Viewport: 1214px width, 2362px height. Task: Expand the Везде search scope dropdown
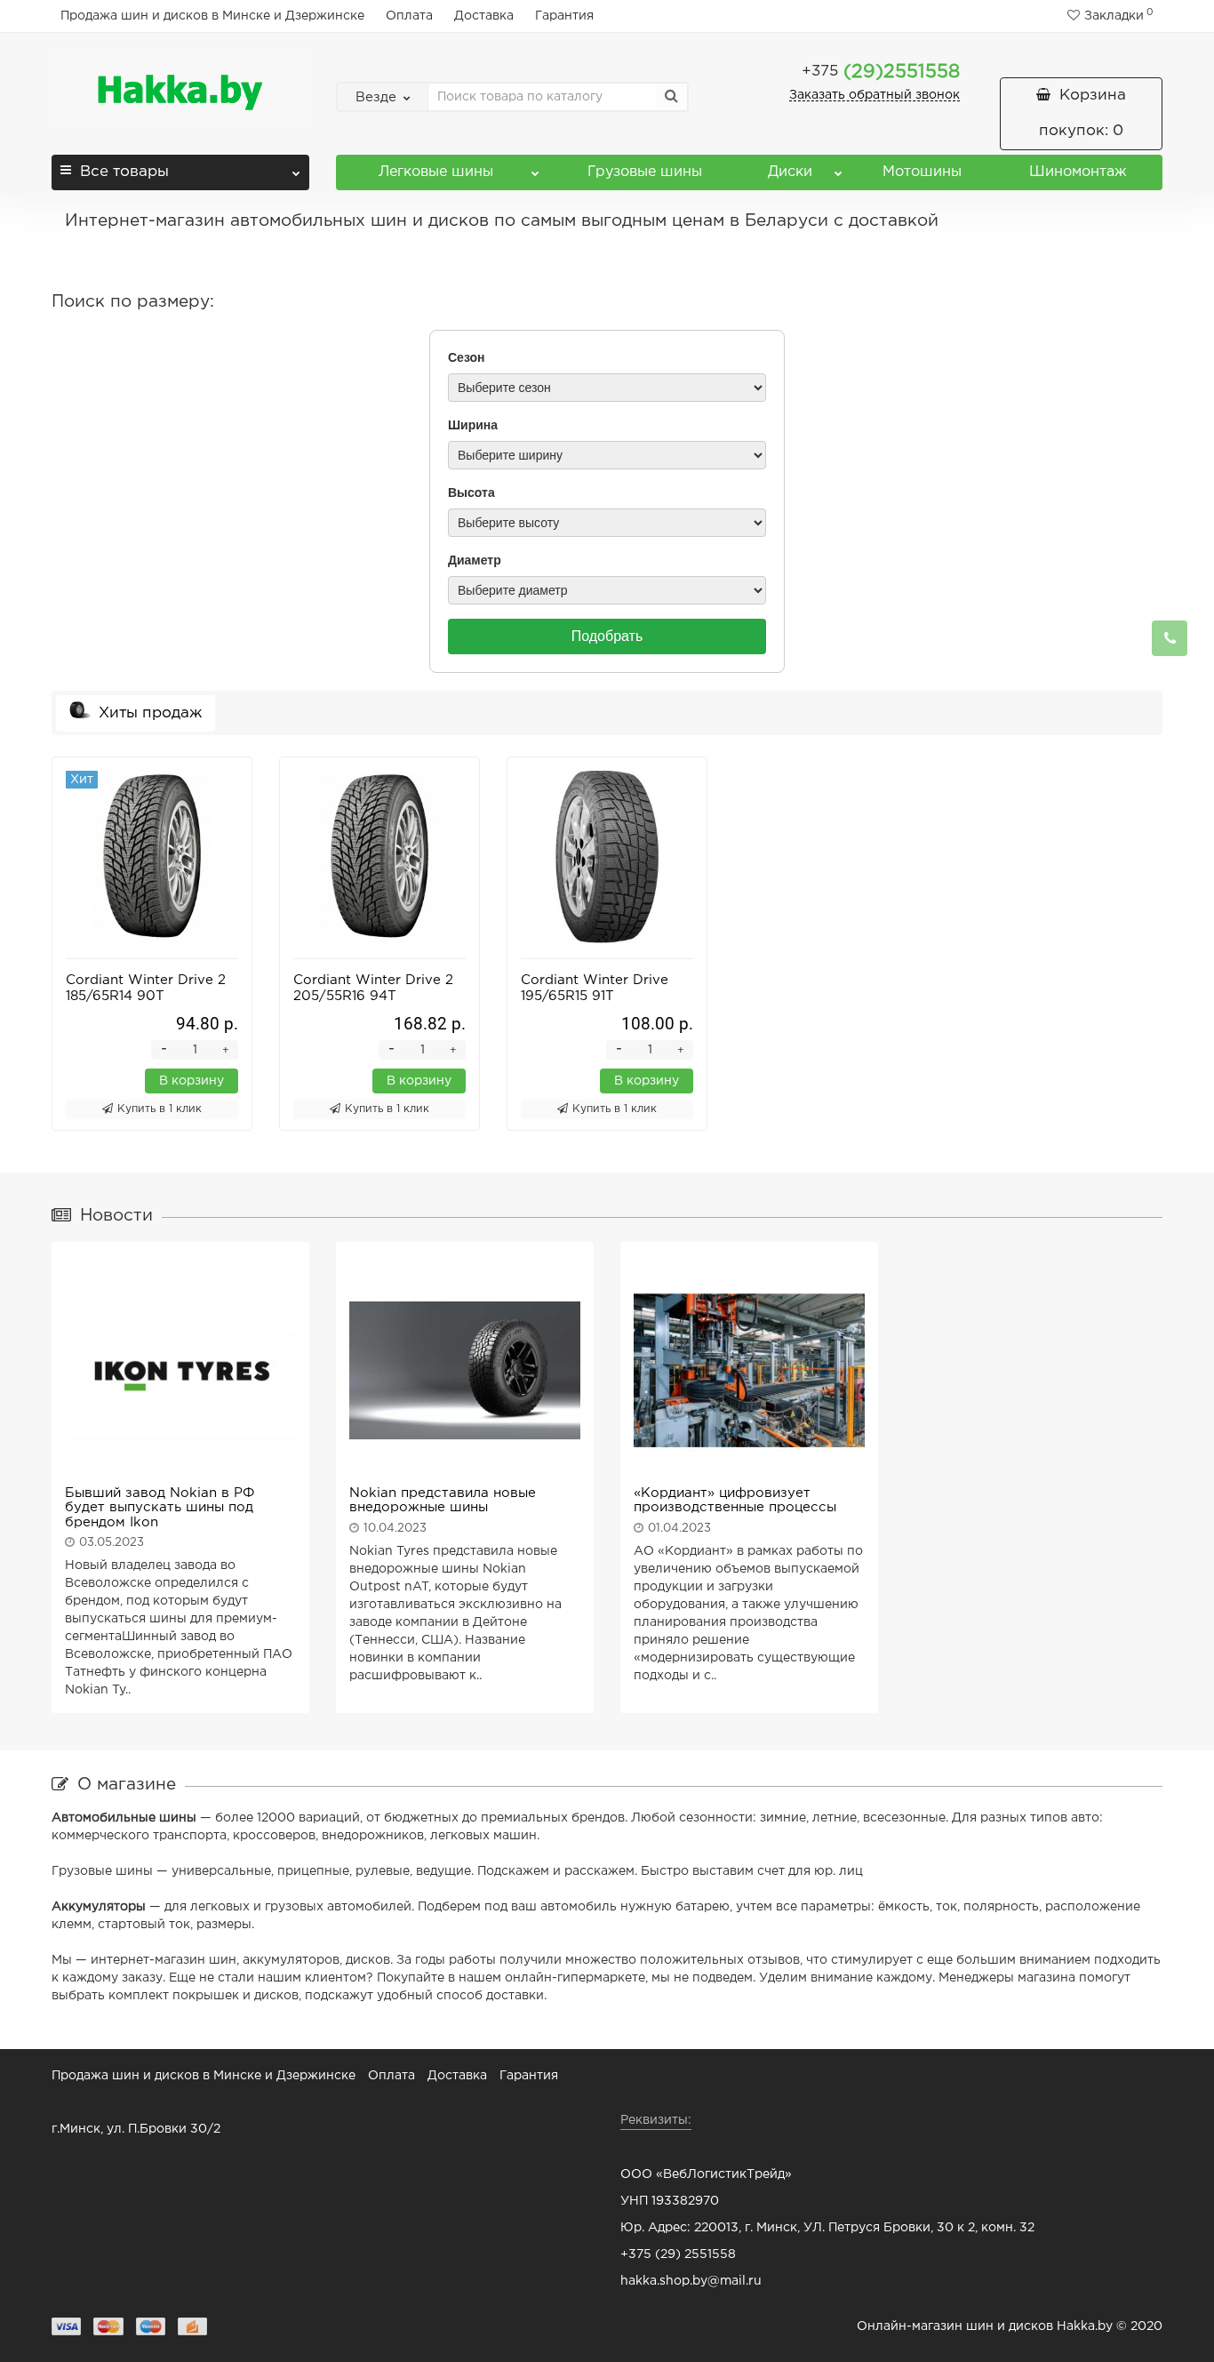382,96
